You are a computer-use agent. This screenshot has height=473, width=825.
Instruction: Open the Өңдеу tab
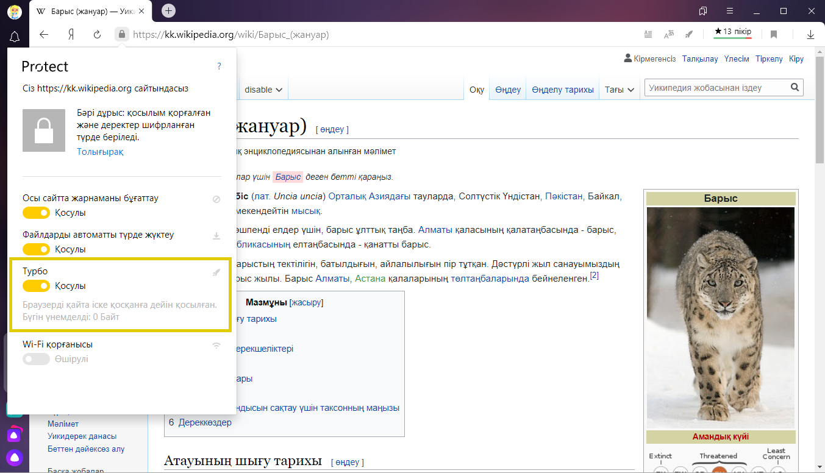508,90
